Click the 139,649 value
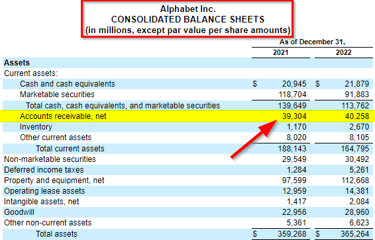The image size is (375, 240). pos(292,105)
